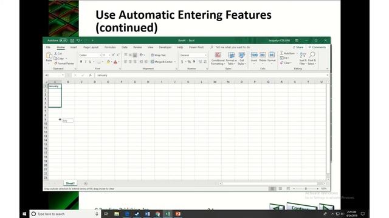Click the Insert Function fx icon

(91, 75)
